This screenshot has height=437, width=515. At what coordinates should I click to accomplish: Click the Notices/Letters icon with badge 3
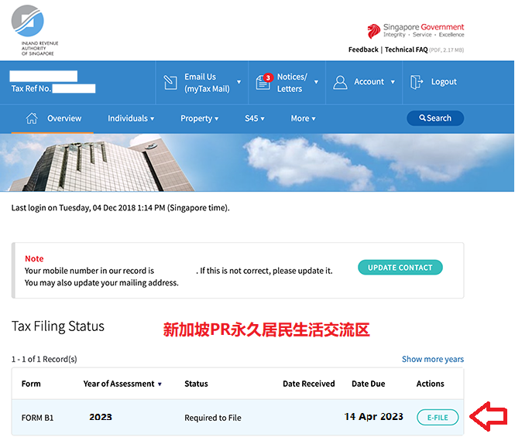tap(264, 82)
